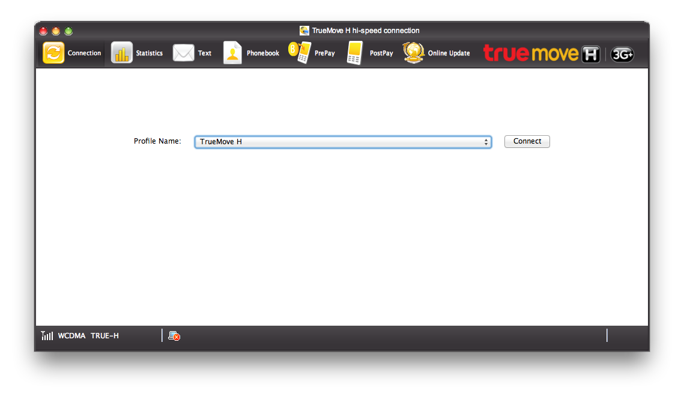Switch to the Phonebook tab label
684x399 pixels.
(263, 53)
